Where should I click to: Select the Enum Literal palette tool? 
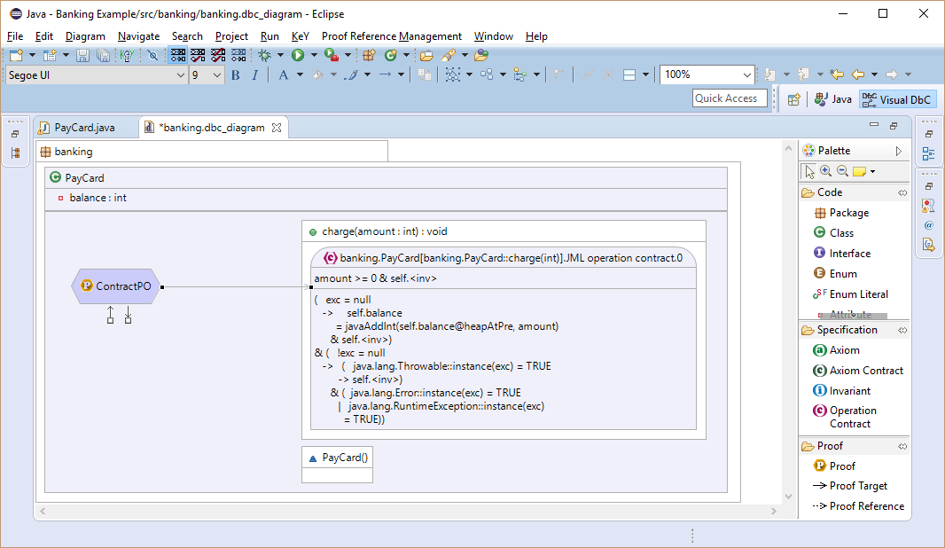[851, 294]
